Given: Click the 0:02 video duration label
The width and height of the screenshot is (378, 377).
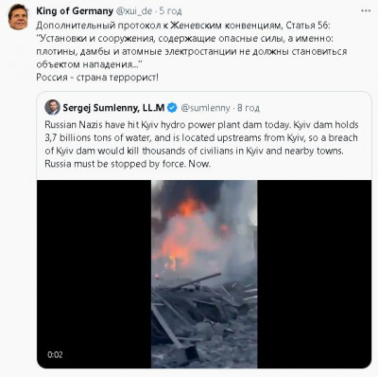Looking at the screenshot, I should point(55,354).
